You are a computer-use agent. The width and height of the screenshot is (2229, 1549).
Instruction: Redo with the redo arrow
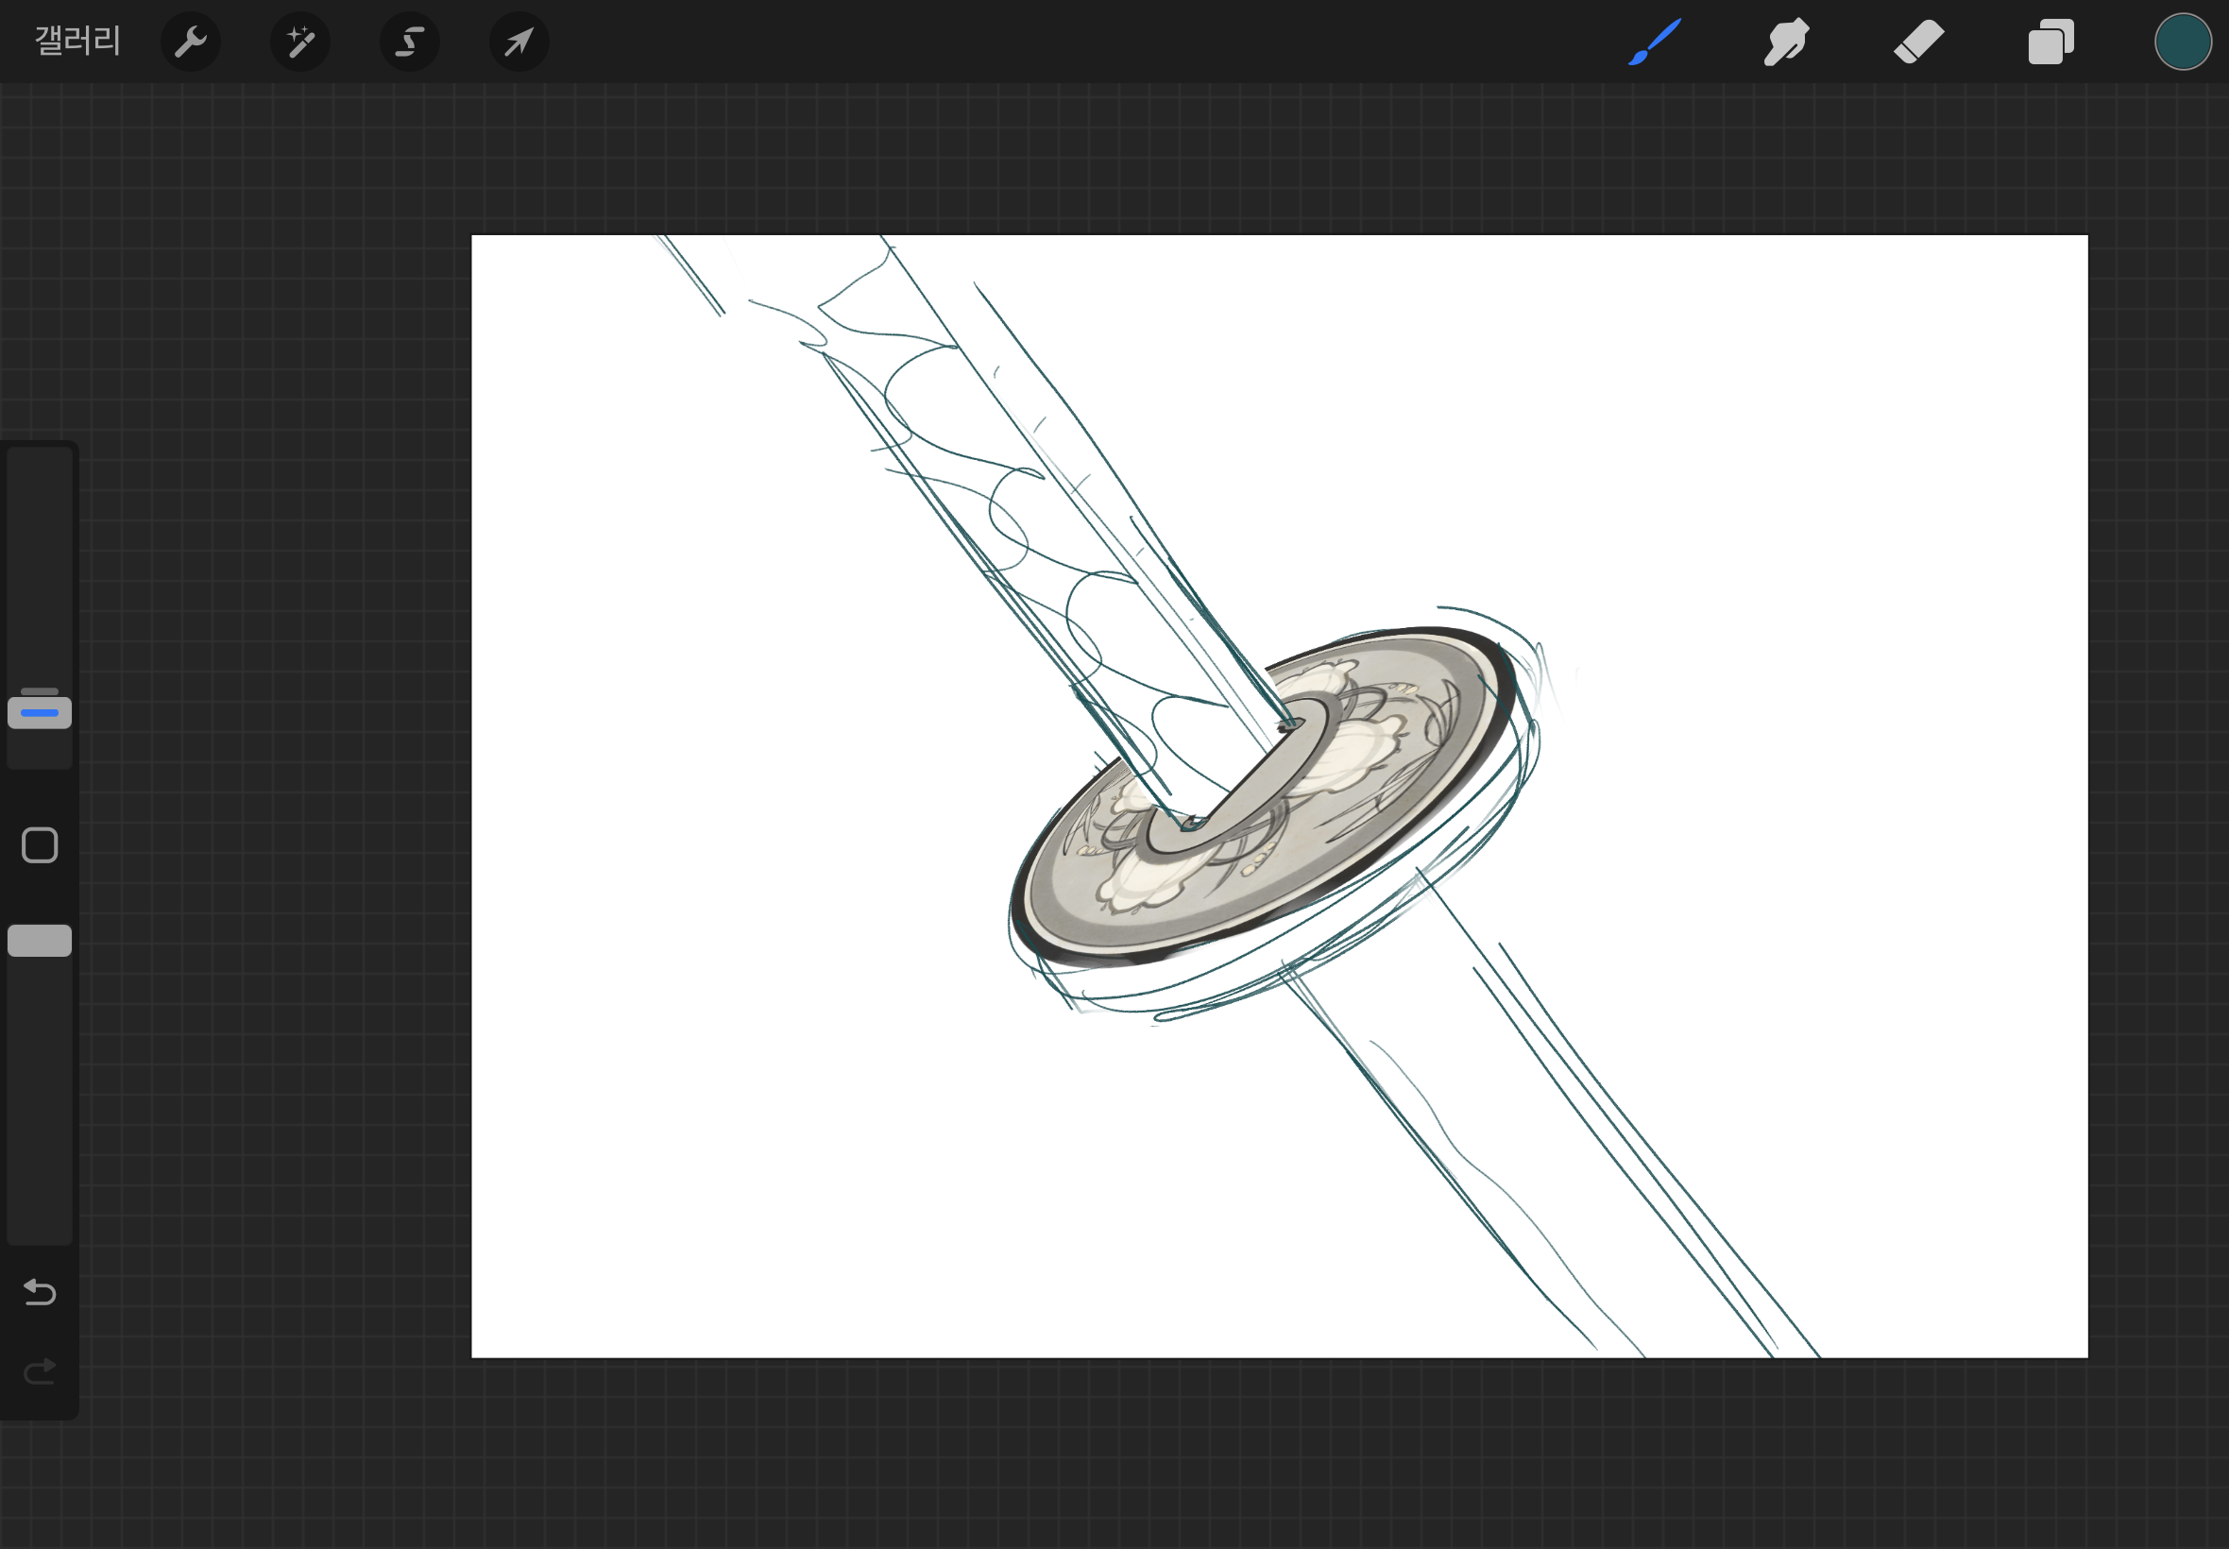click(x=40, y=1371)
